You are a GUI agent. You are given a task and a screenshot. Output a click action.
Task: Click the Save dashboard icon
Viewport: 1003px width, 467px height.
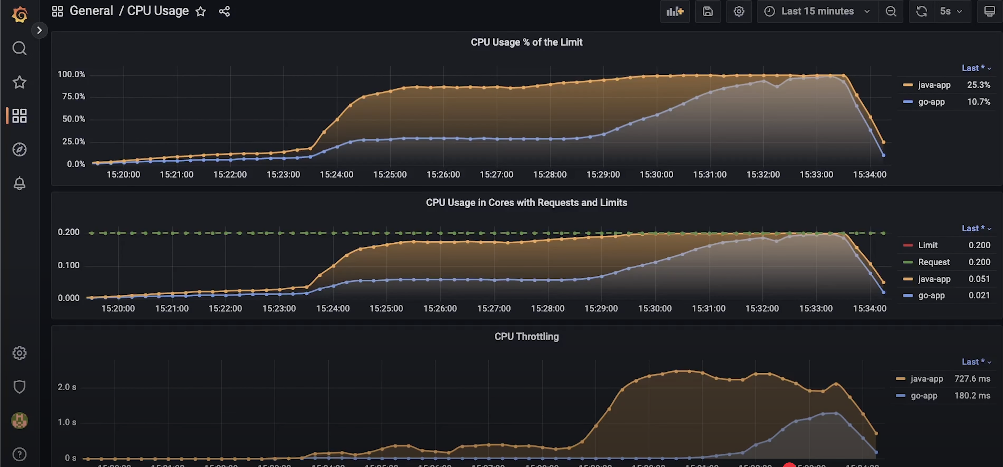tap(707, 11)
